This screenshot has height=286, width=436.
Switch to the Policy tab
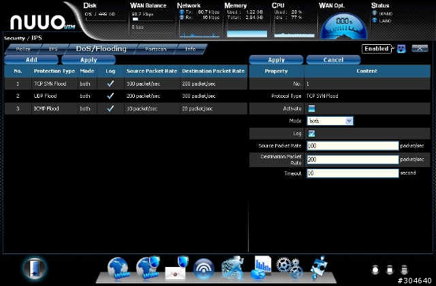pyautogui.click(x=23, y=49)
